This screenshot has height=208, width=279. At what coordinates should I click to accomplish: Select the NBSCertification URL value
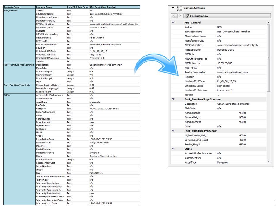point(239,45)
